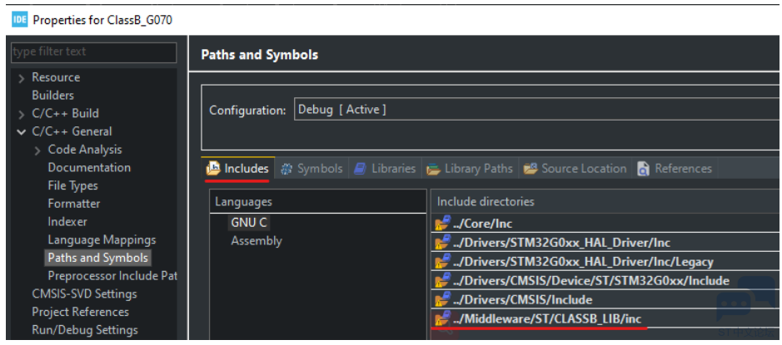Click the Languages column header
This screenshot has width=782, height=345.
coord(318,202)
